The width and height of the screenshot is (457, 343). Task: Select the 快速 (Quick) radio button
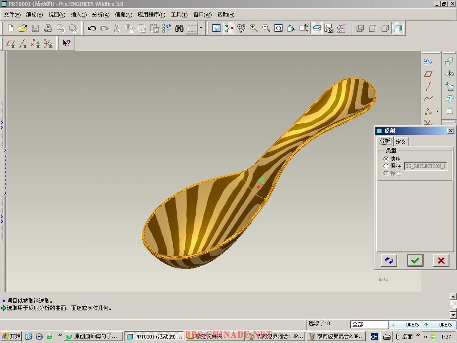coord(386,159)
